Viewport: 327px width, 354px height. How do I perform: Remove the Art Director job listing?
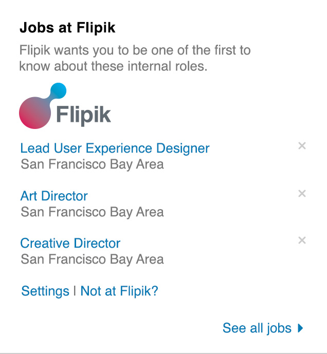tap(302, 193)
